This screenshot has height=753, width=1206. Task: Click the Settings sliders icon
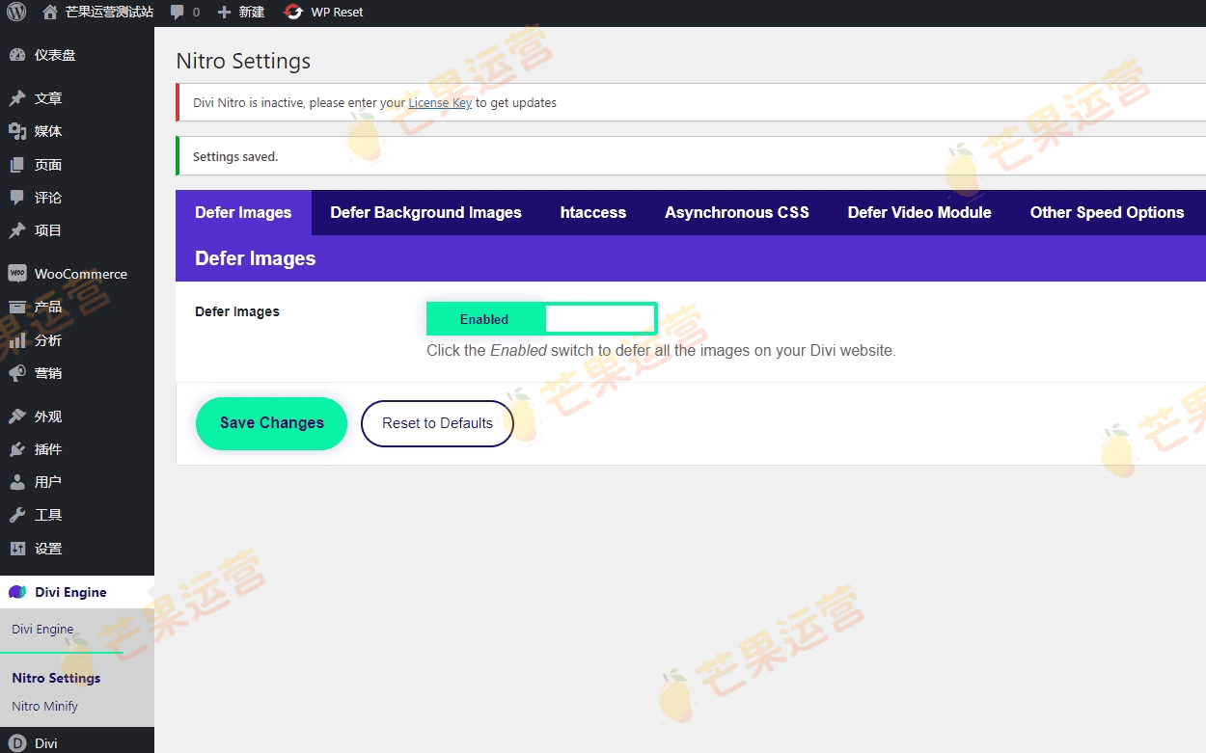(x=17, y=549)
